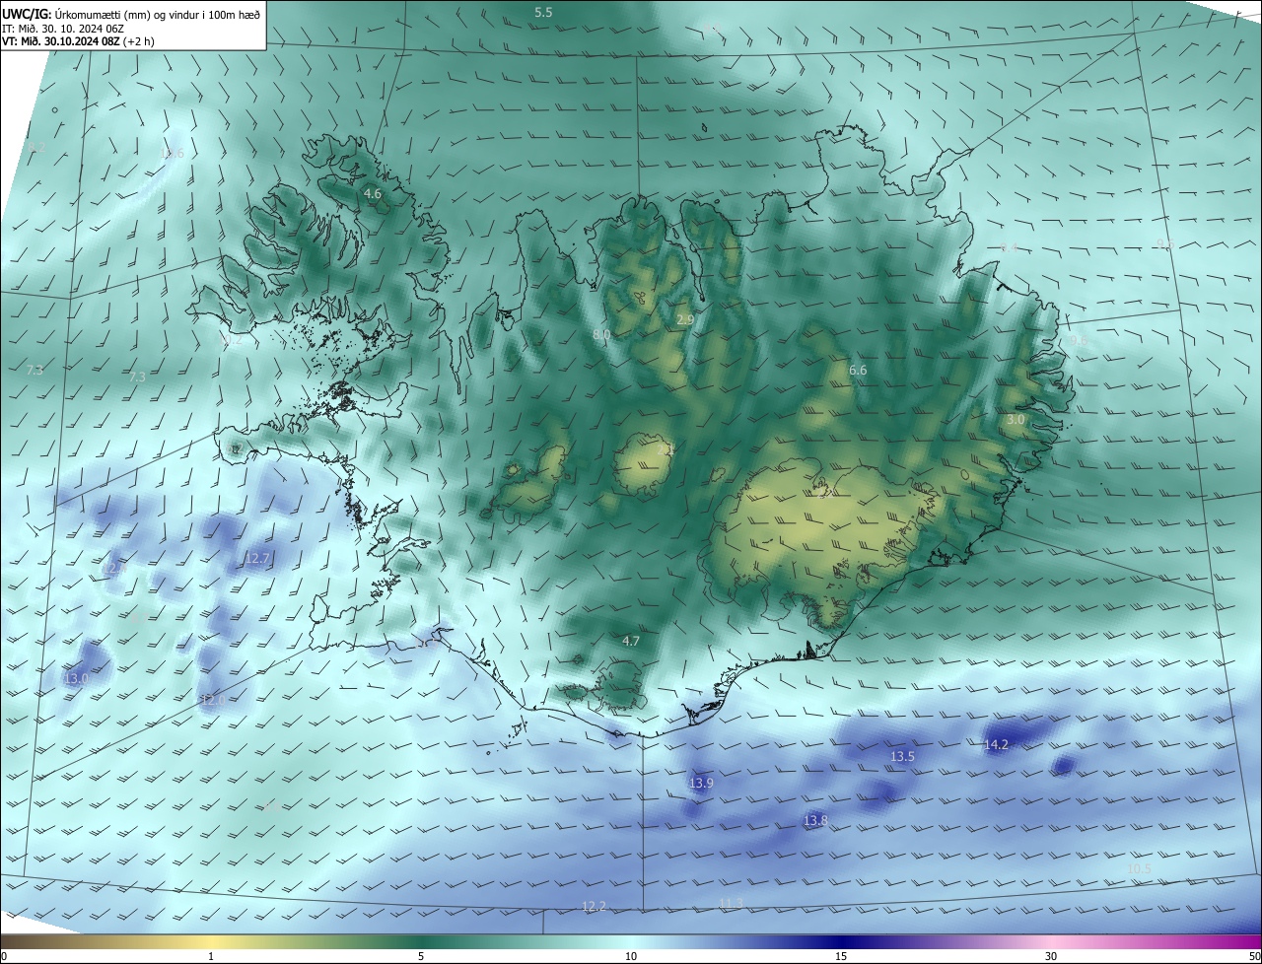
Task: Click the pink band above tick 30
Action: point(1051,942)
